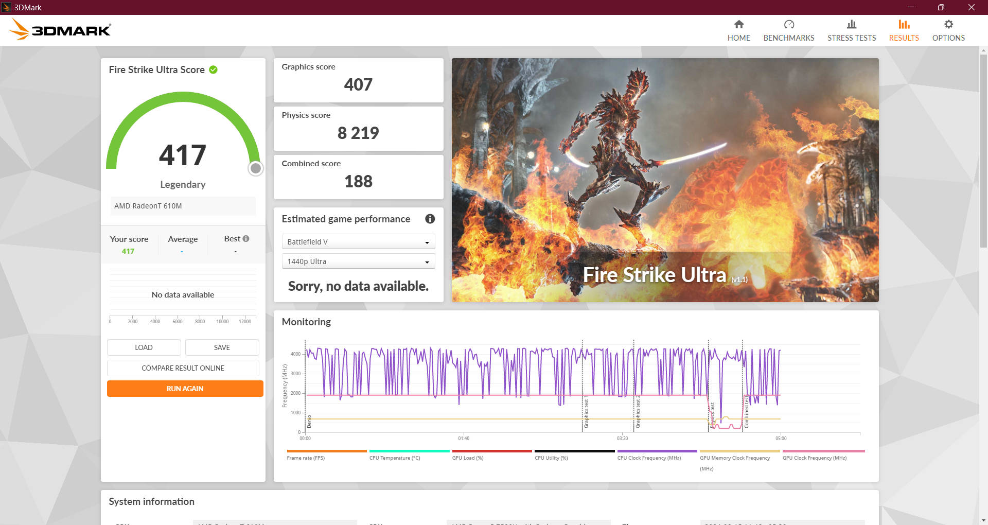Click the SAVE button
Image resolution: width=988 pixels, height=525 pixels.
[x=222, y=347]
